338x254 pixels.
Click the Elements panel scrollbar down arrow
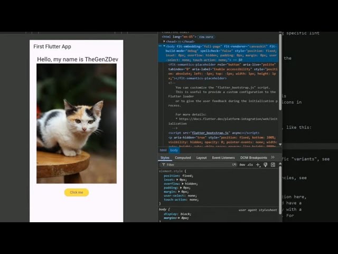[280, 144]
